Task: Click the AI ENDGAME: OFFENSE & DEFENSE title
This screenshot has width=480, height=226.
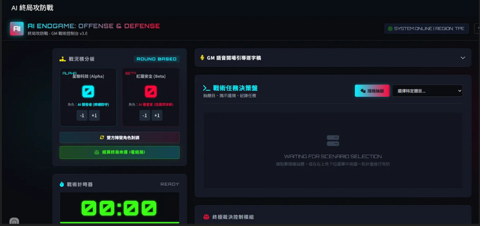Action: click(94, 26)
